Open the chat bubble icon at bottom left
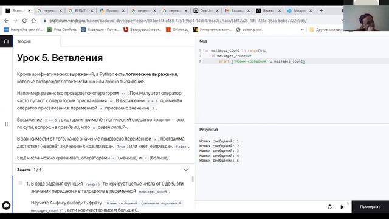Screen dimensions: 389x219 tap(6, 206)
